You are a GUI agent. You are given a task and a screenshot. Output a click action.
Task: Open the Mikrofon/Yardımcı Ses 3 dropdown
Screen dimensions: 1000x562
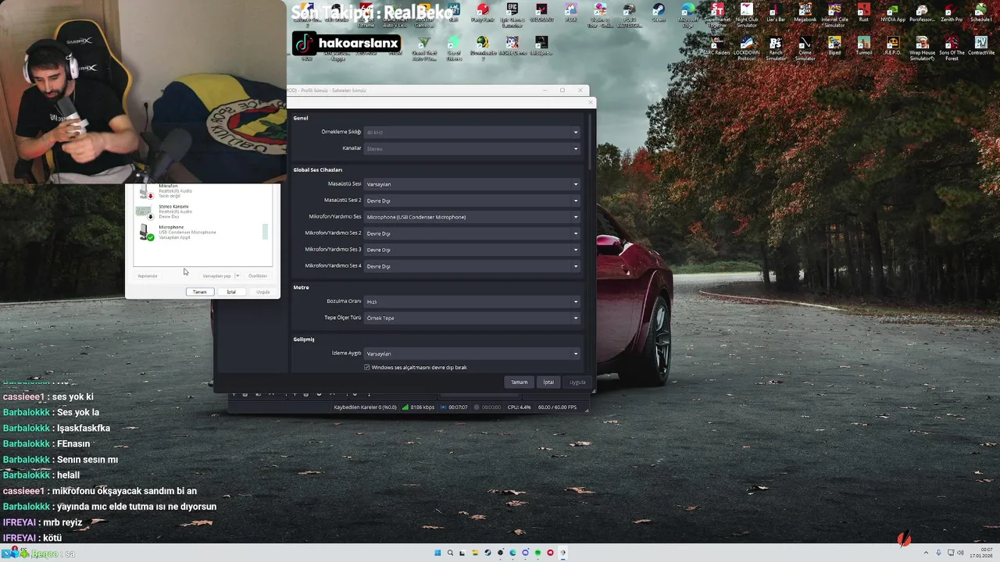[473, 250]
